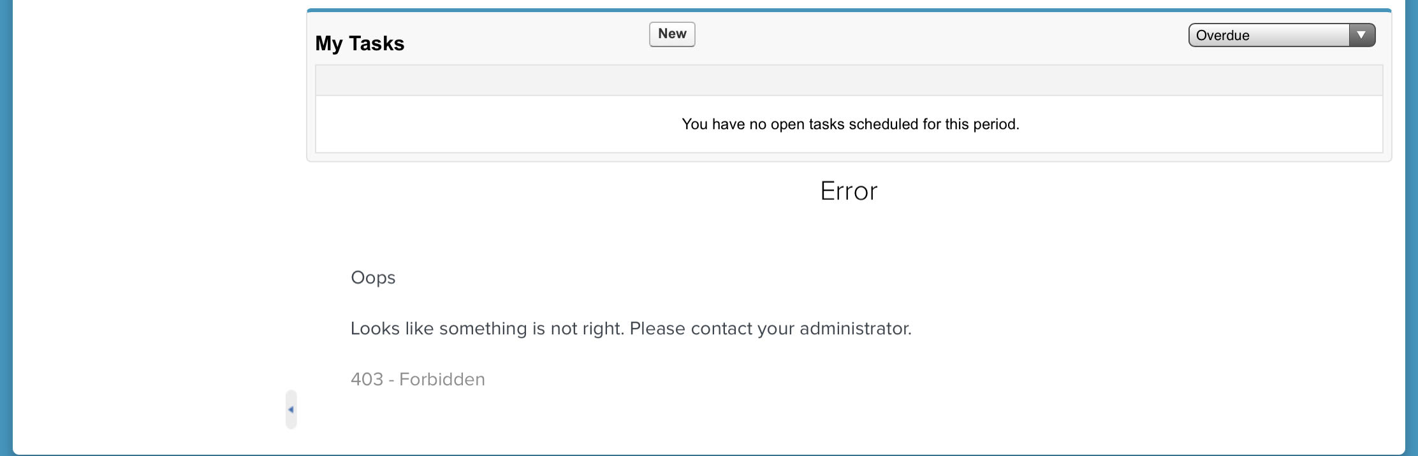The width and height of the screenshot is (1418, 456).
Task: Click the empty gray task table header row
Action: 849,80
